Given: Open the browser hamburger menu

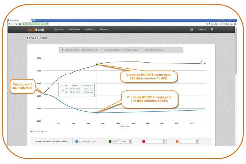Looking at the screenshot, I should pos(235,24).
